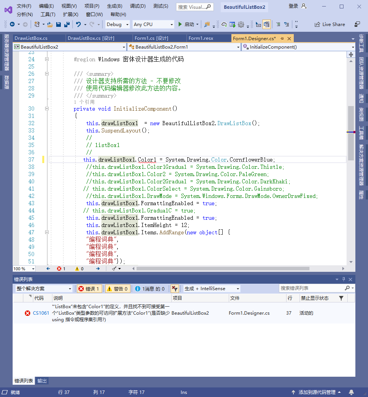Open the 工具(T) menu
Viewport: 368px width, 397px height.
[x=48, y=15]
